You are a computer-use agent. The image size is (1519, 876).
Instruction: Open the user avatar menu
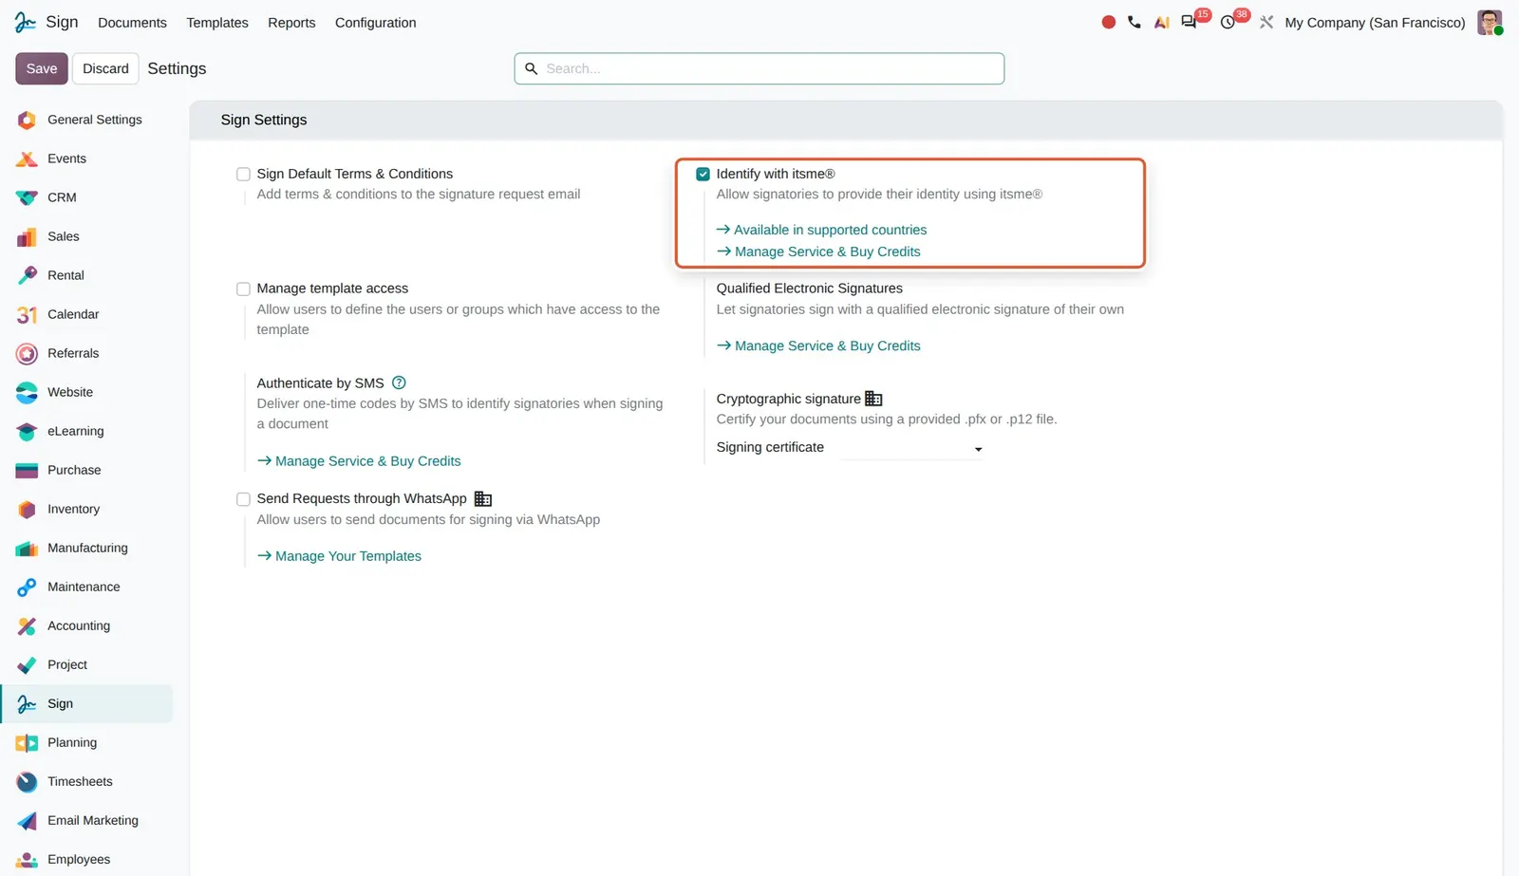click(x=1490, y=22)
